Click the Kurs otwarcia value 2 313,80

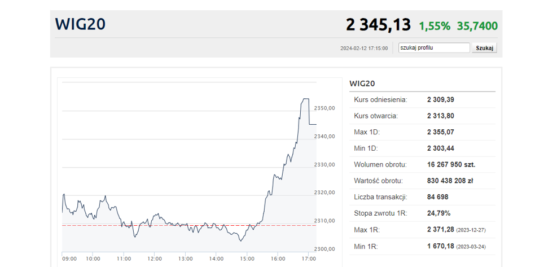click(x=441, y=116)
